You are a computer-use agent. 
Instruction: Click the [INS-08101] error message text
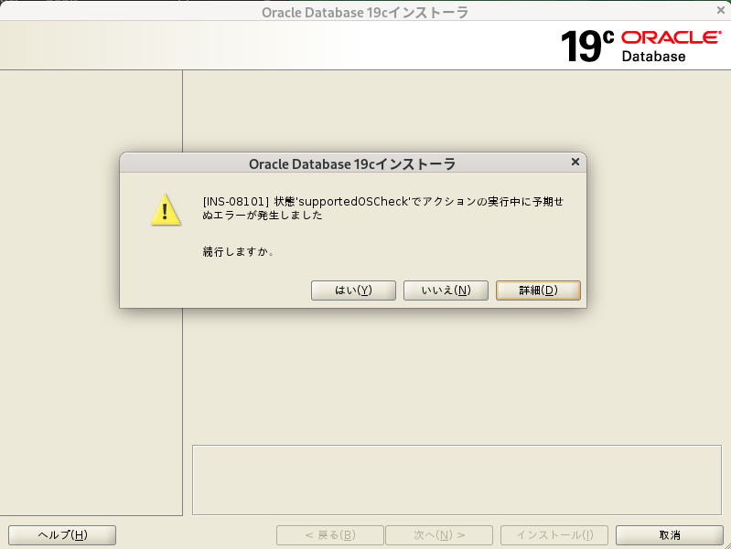pos(383,208)
